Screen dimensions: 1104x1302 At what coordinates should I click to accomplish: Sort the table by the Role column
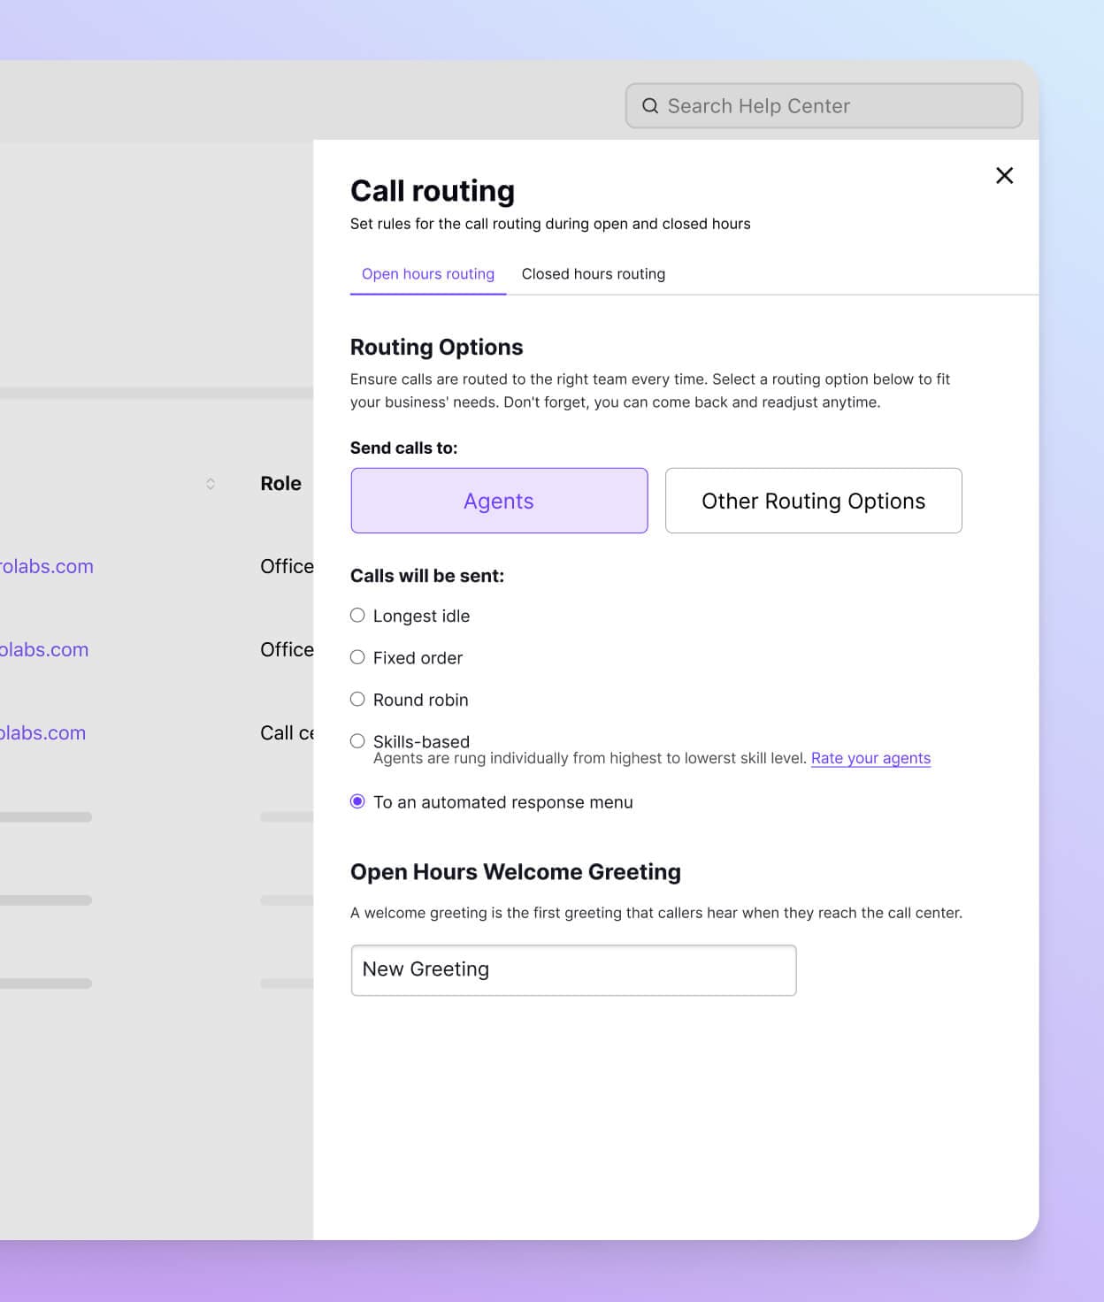(x=280, y=483)
